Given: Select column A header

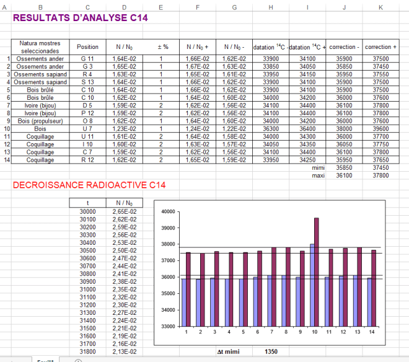Looking at the screenshot, I should tap(4, 7).
